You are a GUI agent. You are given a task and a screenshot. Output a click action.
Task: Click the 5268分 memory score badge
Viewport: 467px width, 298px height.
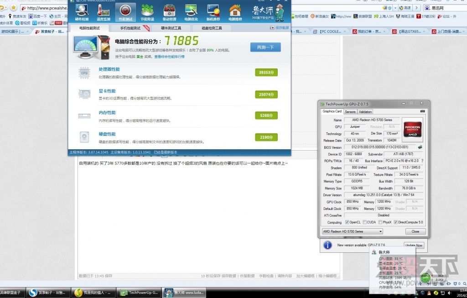point(266,115)
